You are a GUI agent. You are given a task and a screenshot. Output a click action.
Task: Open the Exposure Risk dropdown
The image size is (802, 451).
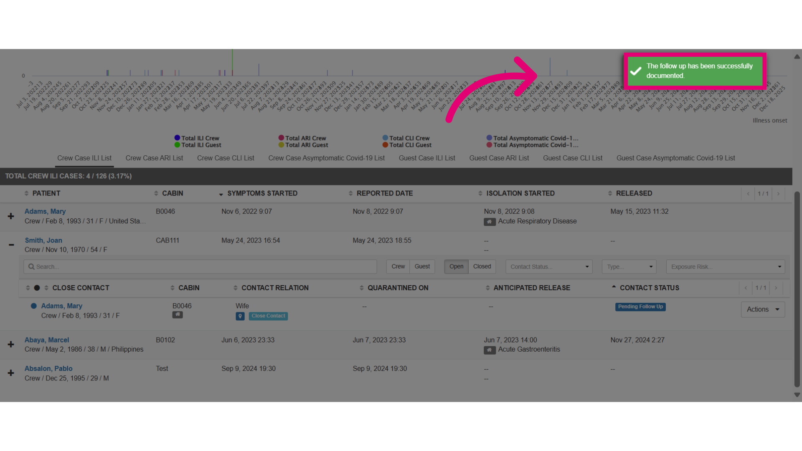tap(726, 267)
